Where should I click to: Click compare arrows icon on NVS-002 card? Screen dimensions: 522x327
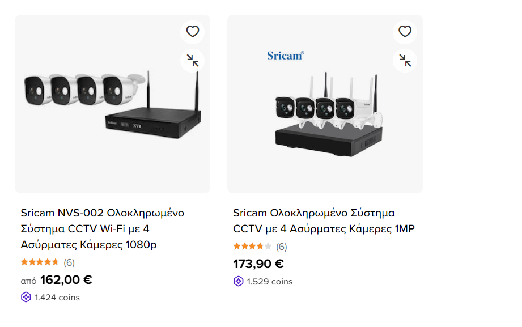click(x=193, y=61)
